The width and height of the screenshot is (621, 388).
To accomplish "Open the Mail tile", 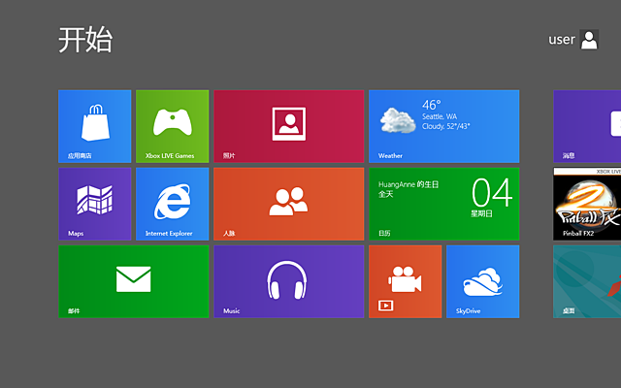I will [x=134, y=281].
